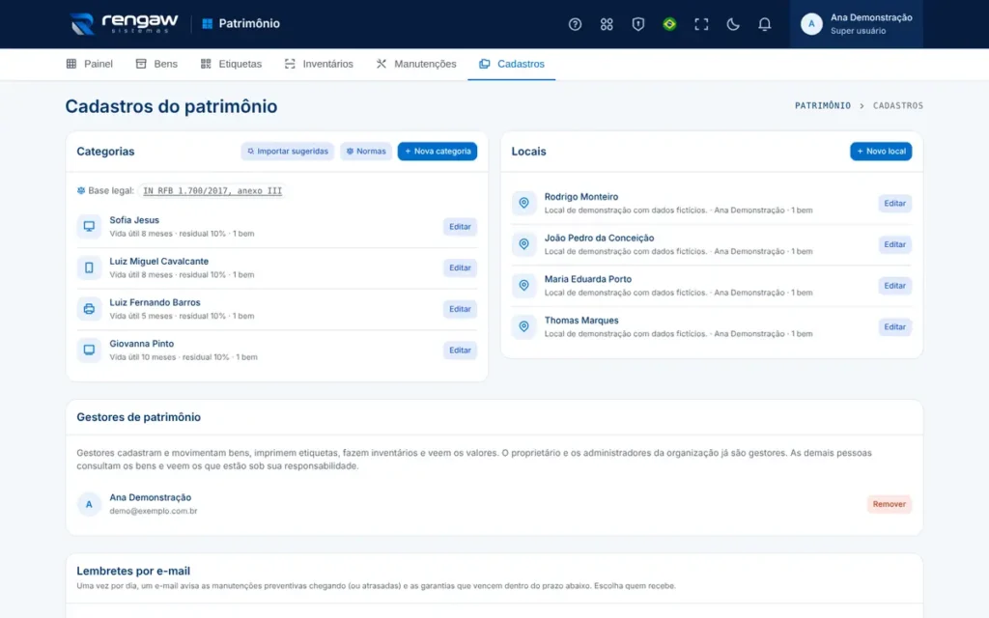Select the Brazil flag language icon
This screenshot has width=989, height=618.
[669, 24]
